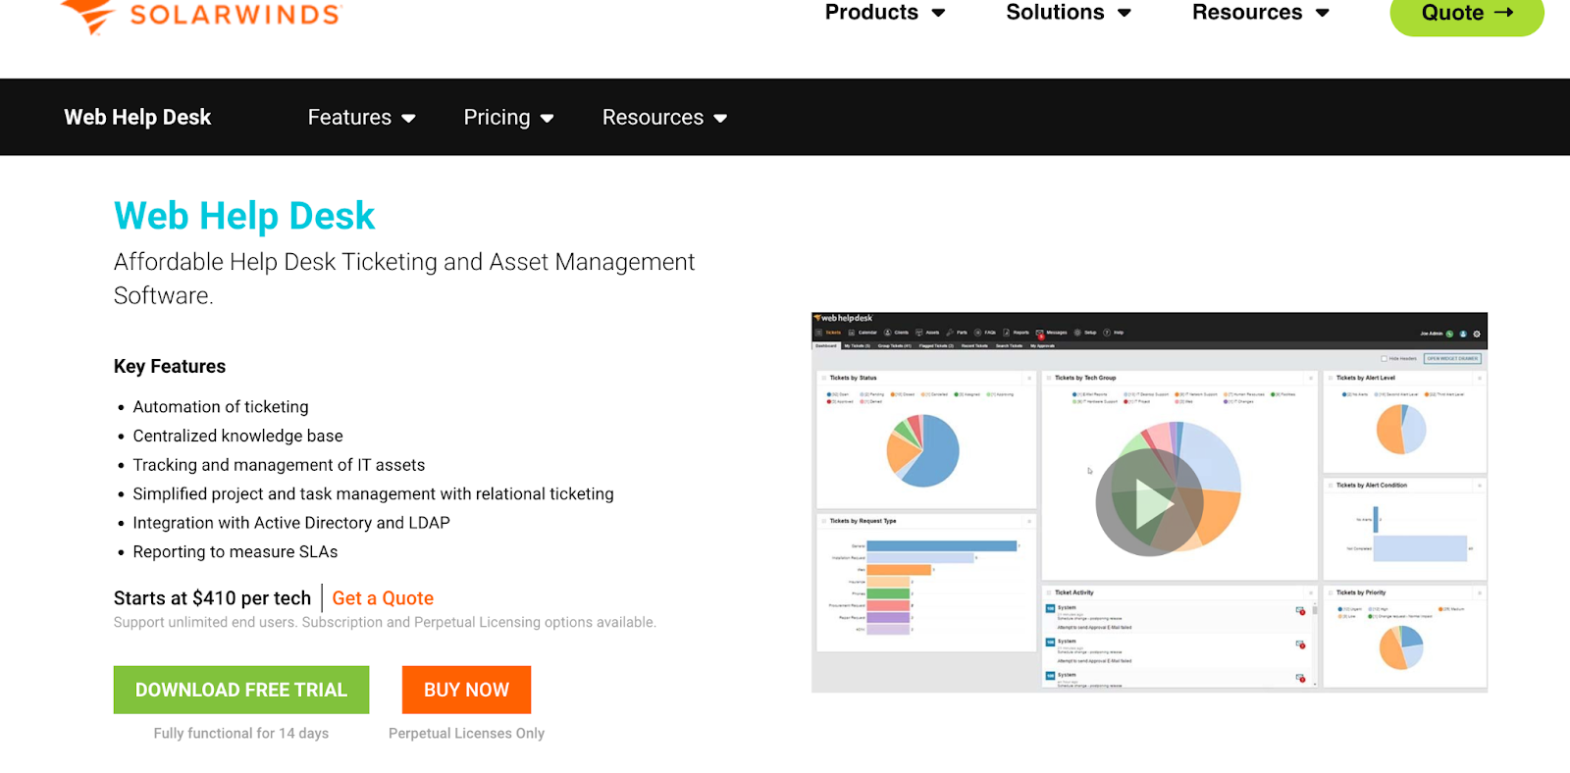
Task: Click Download Free Trial button
Action: click(241, 690)
